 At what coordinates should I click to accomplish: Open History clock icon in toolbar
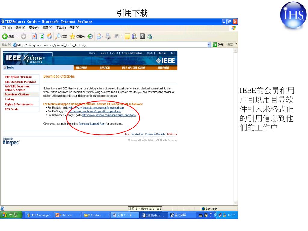tap(90, 36)
